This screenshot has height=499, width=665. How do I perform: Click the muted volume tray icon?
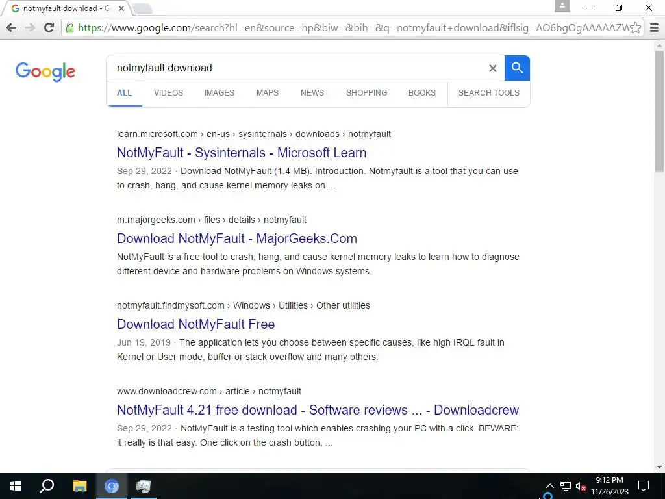tap(581, 486)
